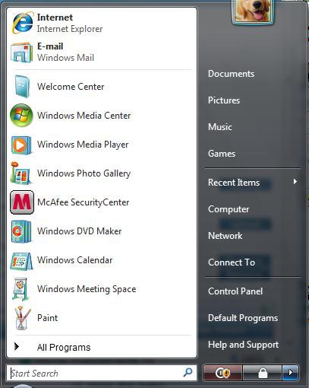Expand the Recent Items submenu arrow
Image resolution: width=309 pixels, height=388 pixels.
pyautogui.click(x=295, y=182)
